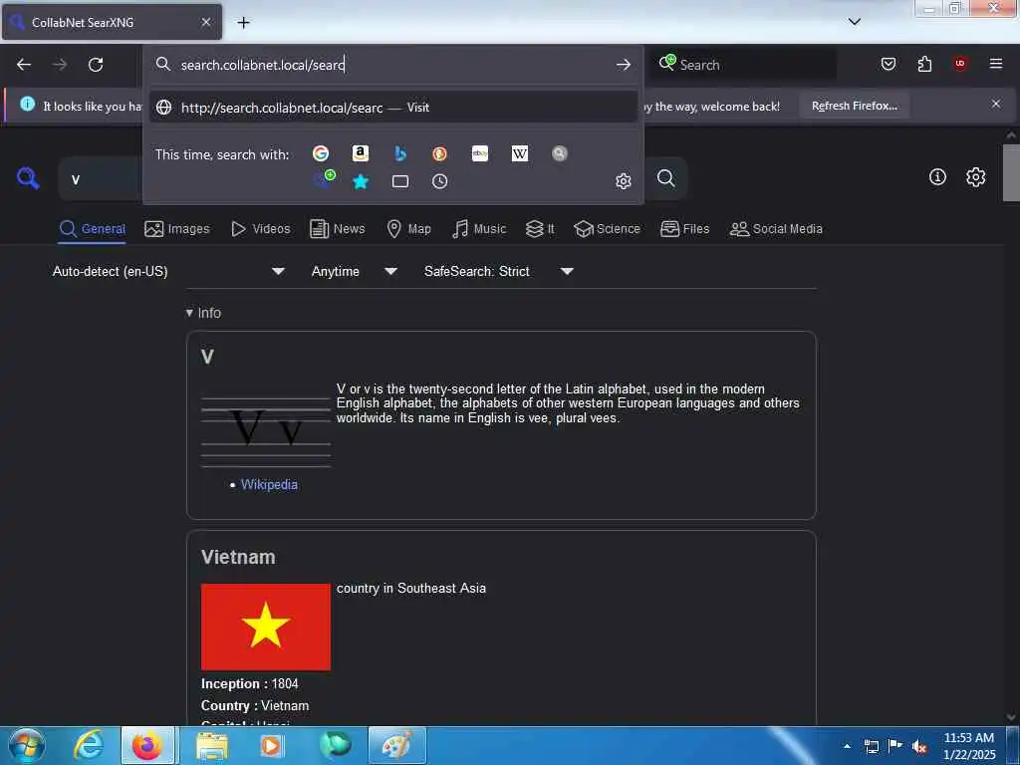This screenshot has height=765, width=1020.
Task: Visit http://search.collabnet.local/searc suggestion
Action: pos(392,108)
